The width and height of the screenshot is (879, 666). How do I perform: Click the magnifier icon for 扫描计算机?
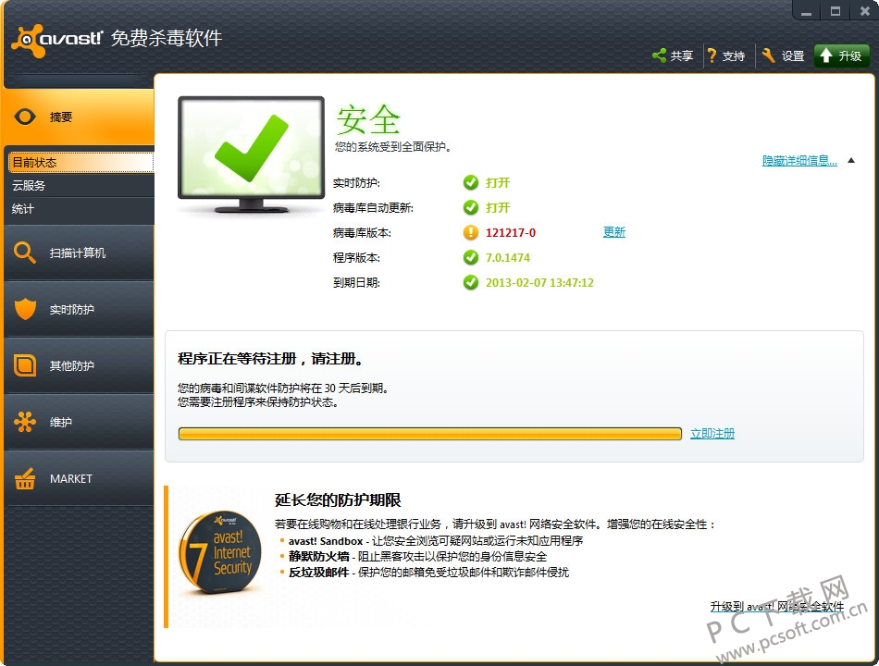25,253
